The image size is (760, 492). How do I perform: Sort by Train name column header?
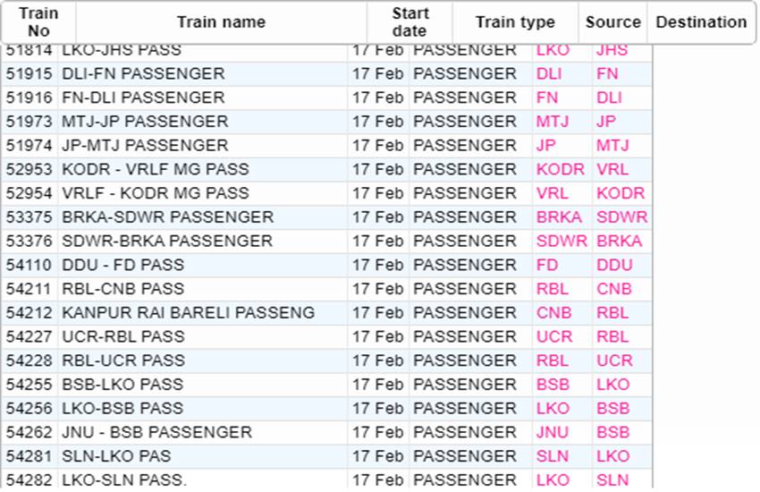coord(221,22)
